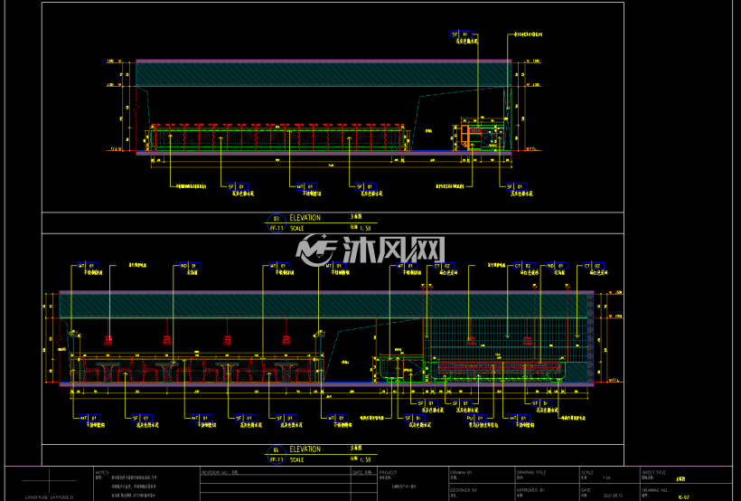Image resolution: width=741 pixels, height=501 pixels.
Task: Click the DRAWING TITLE field label
Action: (531, 472)
